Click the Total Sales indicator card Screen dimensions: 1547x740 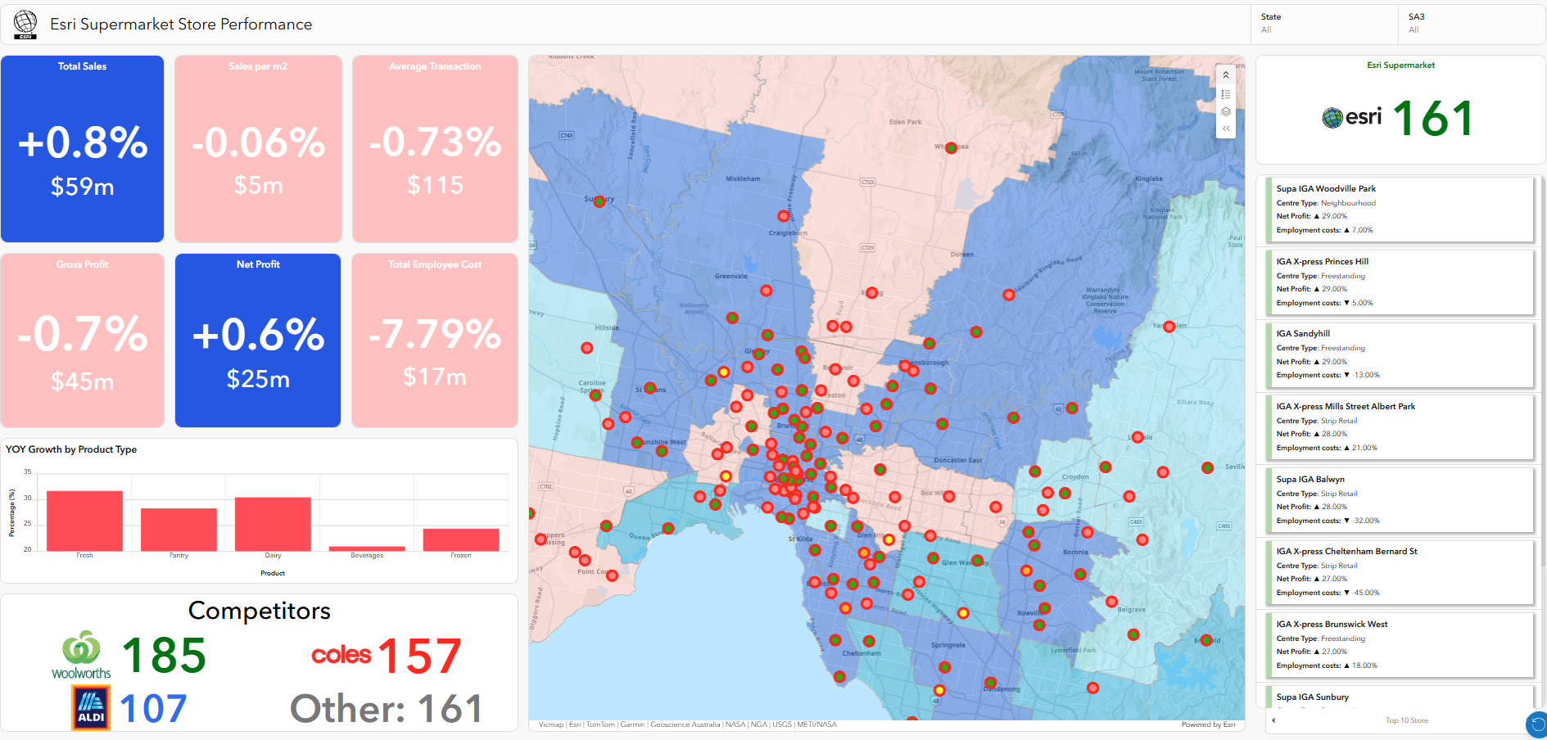pyautogui.click(x=83, y=149)
